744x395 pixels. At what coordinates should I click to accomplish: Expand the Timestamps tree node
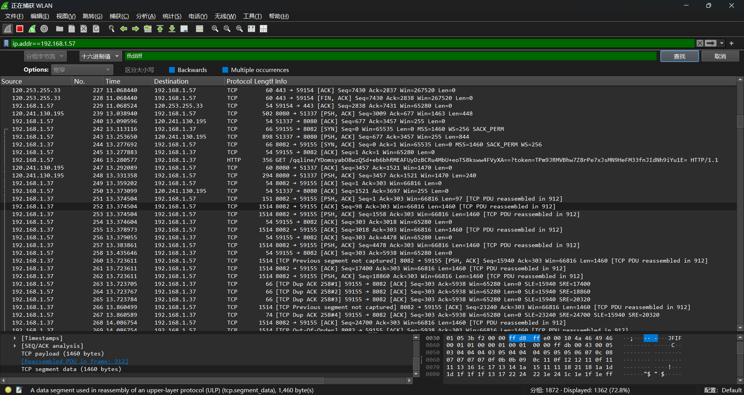tap(15, 338)
